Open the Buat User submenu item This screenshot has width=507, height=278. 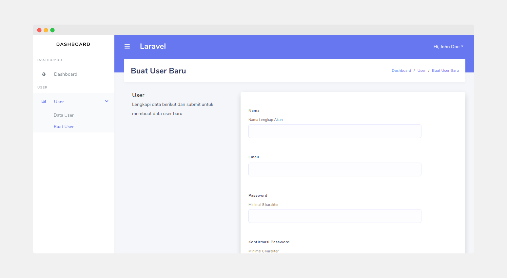pyautogui.click(x=64, y=127)
